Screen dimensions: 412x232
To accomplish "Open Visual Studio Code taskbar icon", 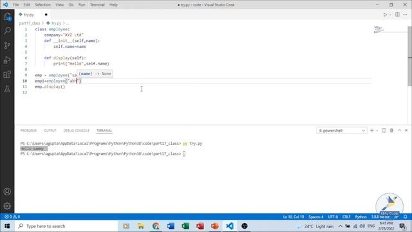I will coord(229,226).
